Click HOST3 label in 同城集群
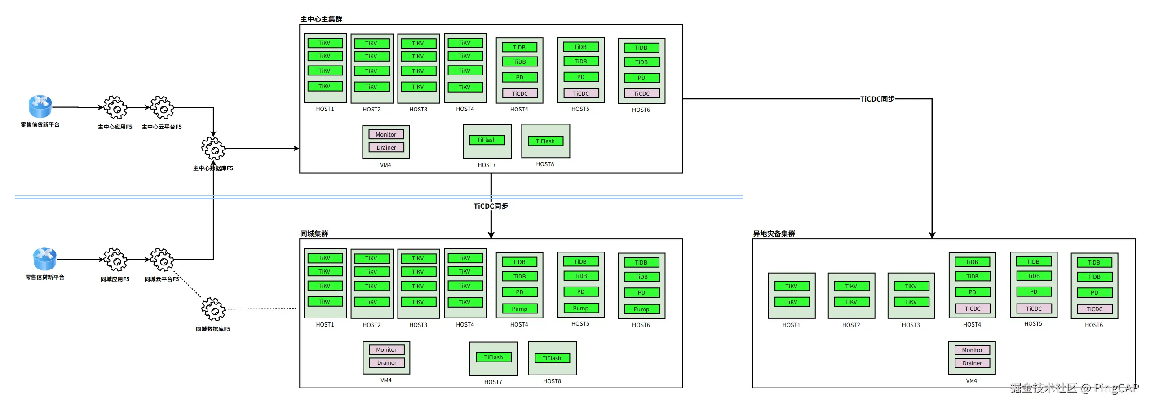The width and height of the screenshot is (1150, 406). tap(419, 325)
